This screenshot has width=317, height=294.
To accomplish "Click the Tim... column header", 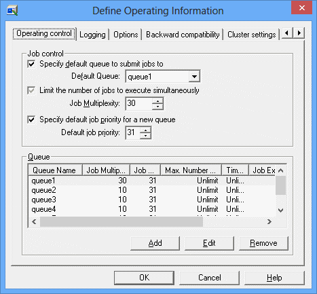I will click(x=235, y=170).
